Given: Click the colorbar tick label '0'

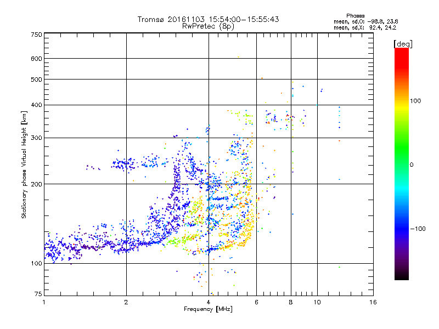Looking at the screenshot, I should tap(412, 165).
